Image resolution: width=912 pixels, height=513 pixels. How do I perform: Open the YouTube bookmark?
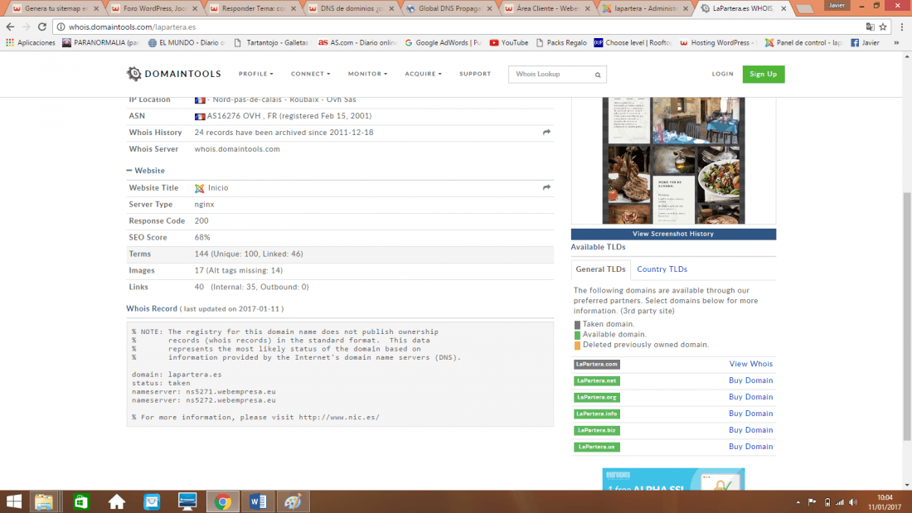pos(509,42)
